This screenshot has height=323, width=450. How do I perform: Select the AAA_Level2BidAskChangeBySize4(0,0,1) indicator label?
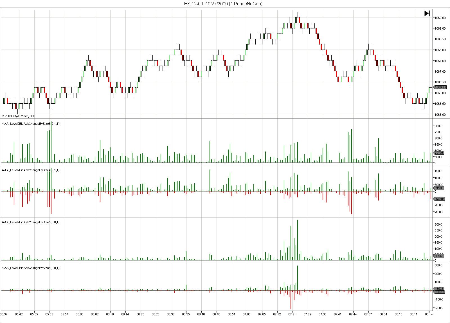[31, 268]
